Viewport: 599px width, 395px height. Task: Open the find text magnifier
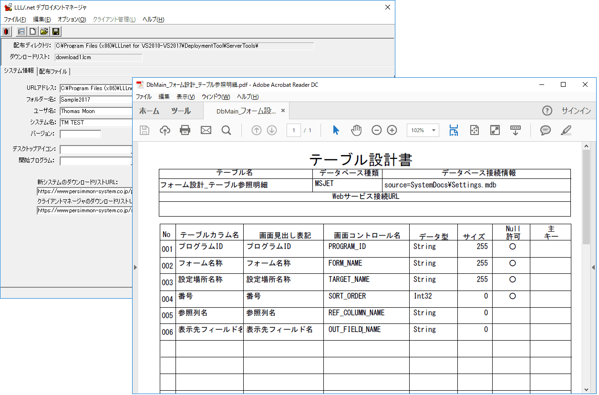click(x=226, y=130)
